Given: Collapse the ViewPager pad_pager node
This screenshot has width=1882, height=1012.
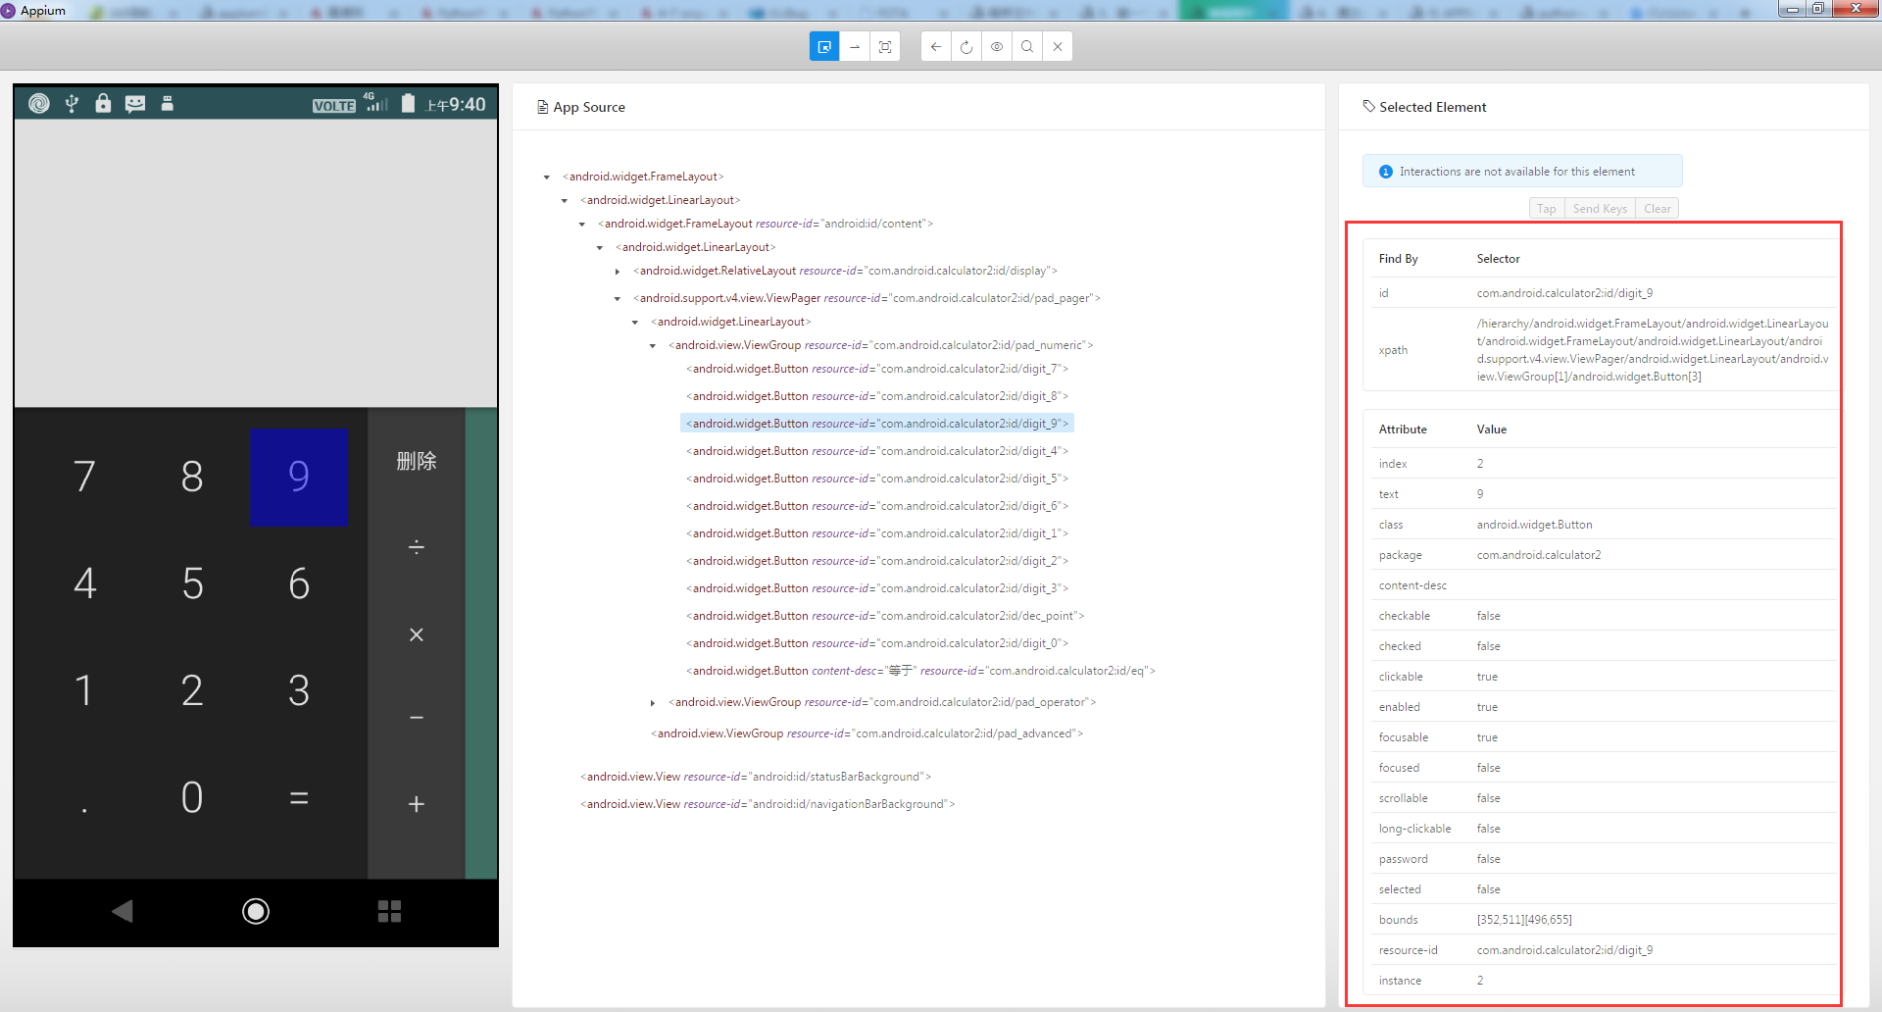Looking at the screenshot, I should tap(618, 299).
